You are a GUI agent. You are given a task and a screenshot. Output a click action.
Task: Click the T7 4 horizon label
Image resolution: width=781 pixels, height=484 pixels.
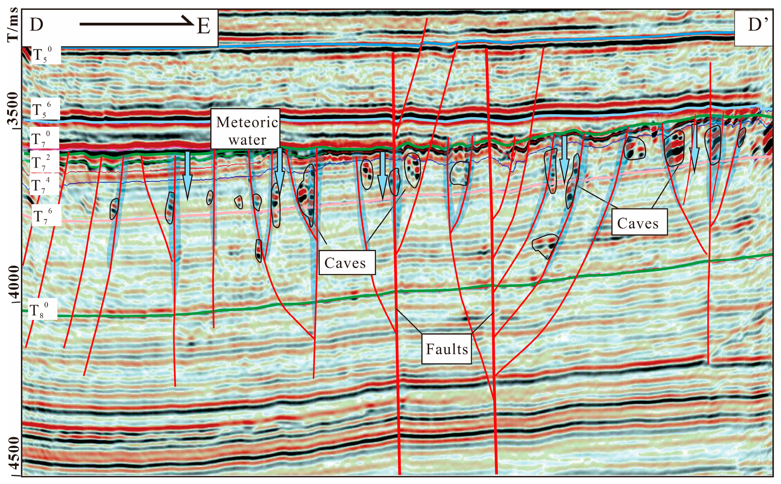coord(45,184)
